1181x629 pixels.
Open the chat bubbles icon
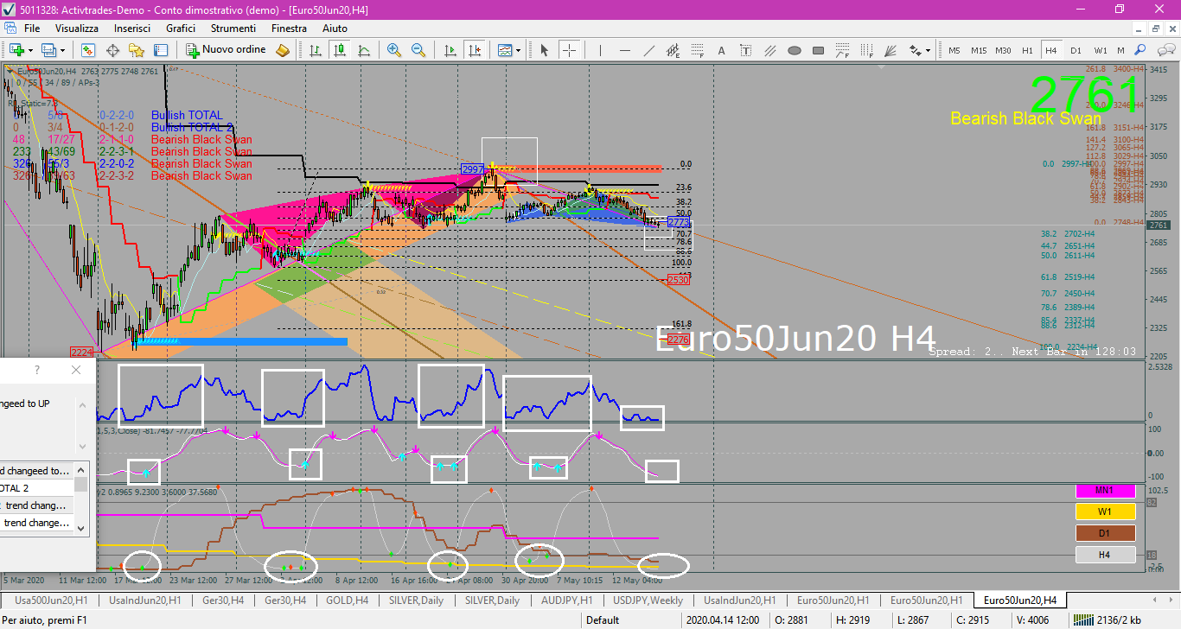tap(1166, 50)
